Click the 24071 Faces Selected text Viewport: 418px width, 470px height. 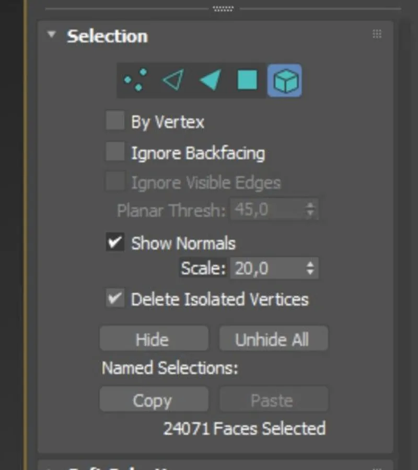click(245, 428)
